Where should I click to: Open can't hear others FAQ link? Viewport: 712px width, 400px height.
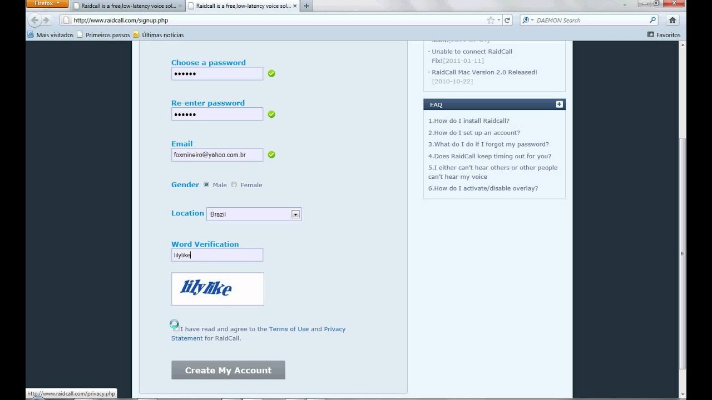tap(493, 172)
